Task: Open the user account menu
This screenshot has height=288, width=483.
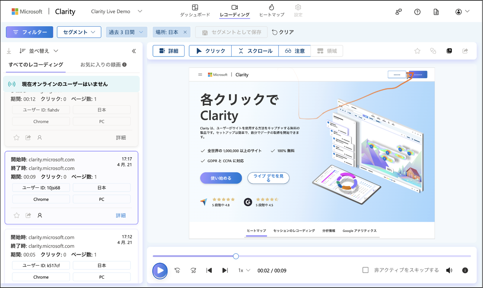Action: [x=462, y=12]
